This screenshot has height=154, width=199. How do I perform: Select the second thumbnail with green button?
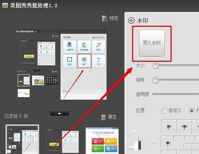(62, 142)
